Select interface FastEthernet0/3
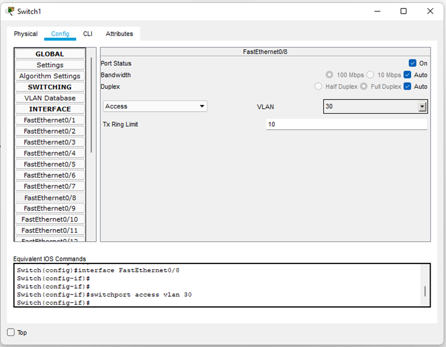 [50, 142]
